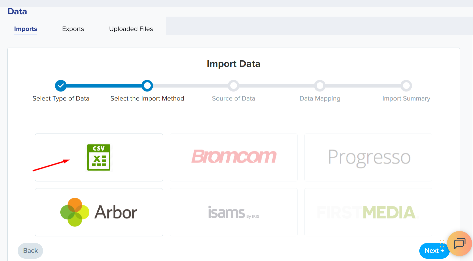
Task: Select the Bromcom import option
Action: tap(234, 157)
